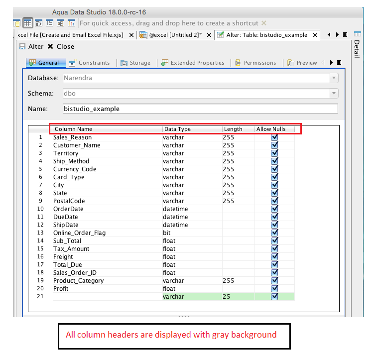The width and height of the screenshot is (376, 359).
Task: Close the @excel Untitled 2 tab
Action: coord(209,35)
